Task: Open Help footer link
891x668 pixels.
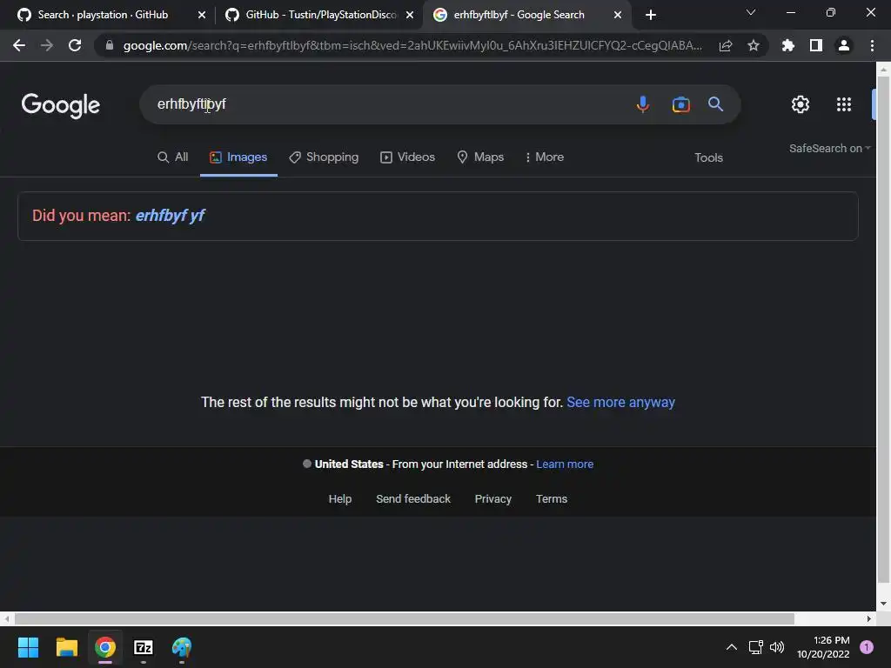Action: (340, 498)
